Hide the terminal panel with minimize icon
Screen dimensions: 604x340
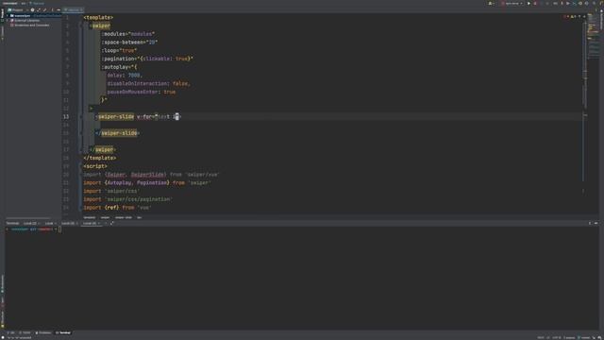coord(596,223)
